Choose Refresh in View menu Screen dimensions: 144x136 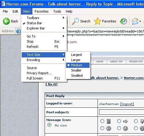pos(44,47)
